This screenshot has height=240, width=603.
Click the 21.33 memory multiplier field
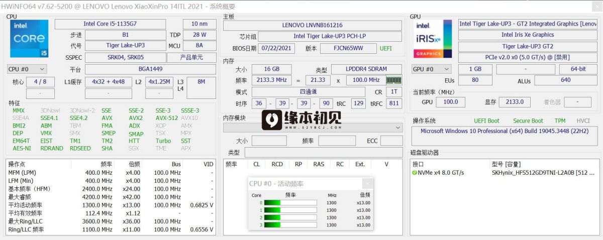[x=317, y=80]
